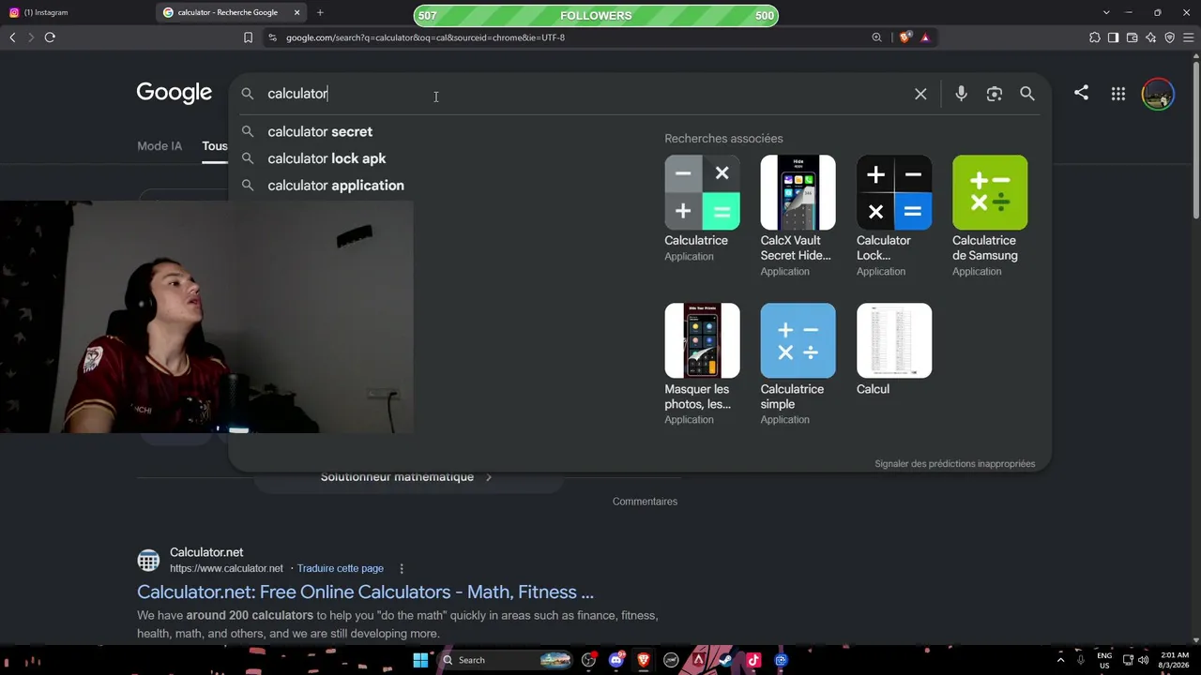1201x675 pixels.
Task: Open Discord from the taskbar
Action: point(616,660)
